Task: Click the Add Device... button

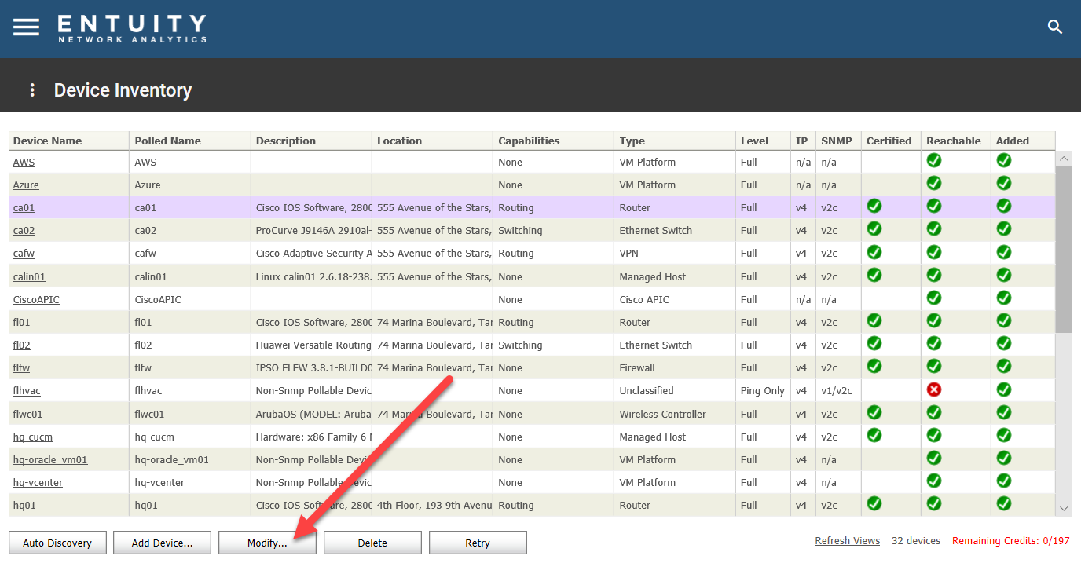Action: tap(163, 543)
